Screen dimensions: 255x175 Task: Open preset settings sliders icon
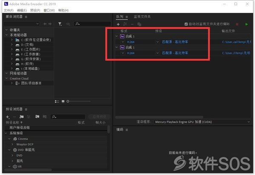[28, 117]
